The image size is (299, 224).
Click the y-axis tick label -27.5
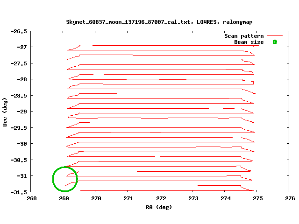tap(19, 63)
